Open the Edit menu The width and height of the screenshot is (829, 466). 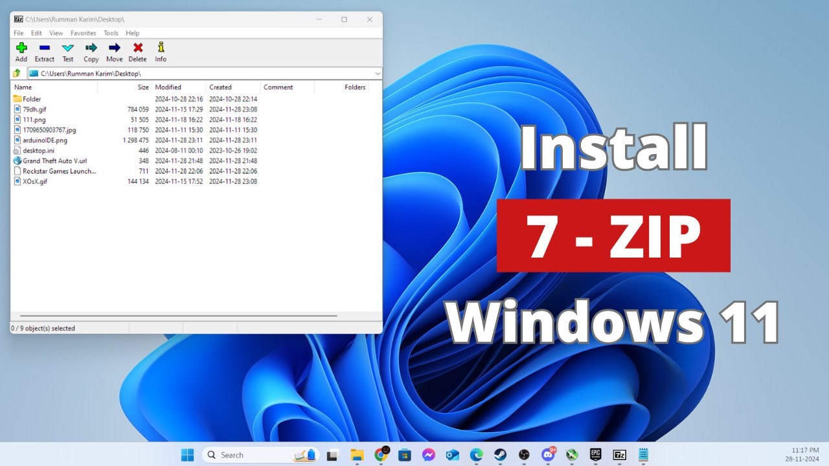pos(36,33)
